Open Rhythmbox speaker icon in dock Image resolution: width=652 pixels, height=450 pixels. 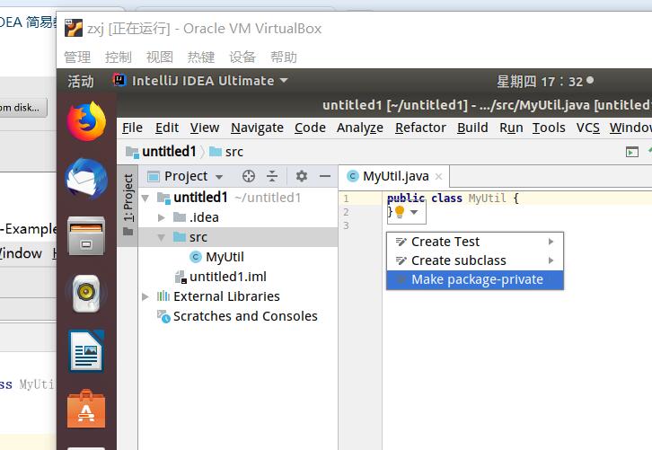click(86, 294)
